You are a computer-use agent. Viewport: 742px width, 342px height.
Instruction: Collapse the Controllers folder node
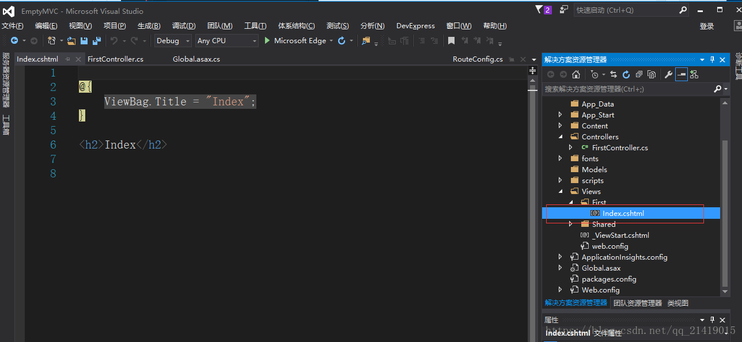561,136
